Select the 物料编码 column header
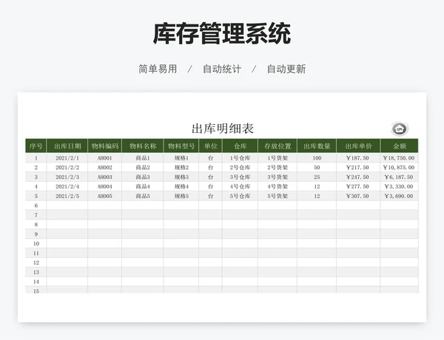444x340 pixels. click(x=105, y=146)
